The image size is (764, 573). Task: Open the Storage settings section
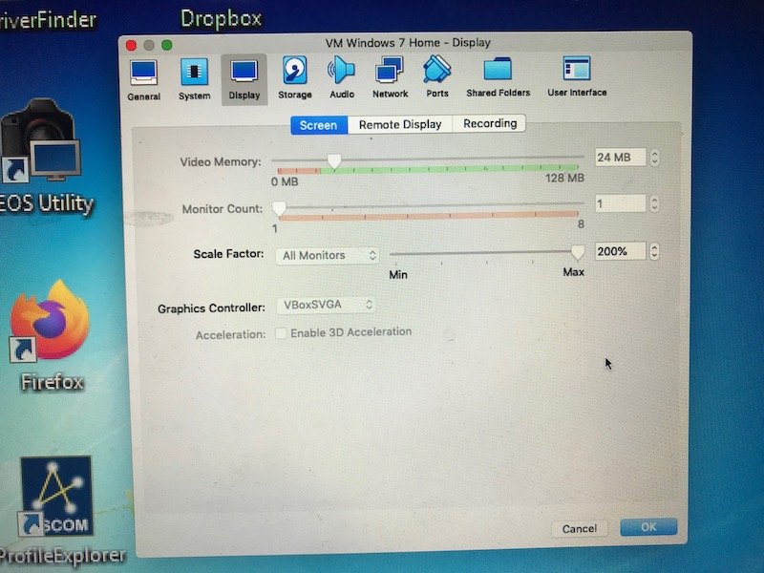pyautogui.click(x=295, y=78)
